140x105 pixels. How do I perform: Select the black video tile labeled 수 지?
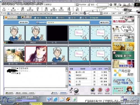pos(57,33)
